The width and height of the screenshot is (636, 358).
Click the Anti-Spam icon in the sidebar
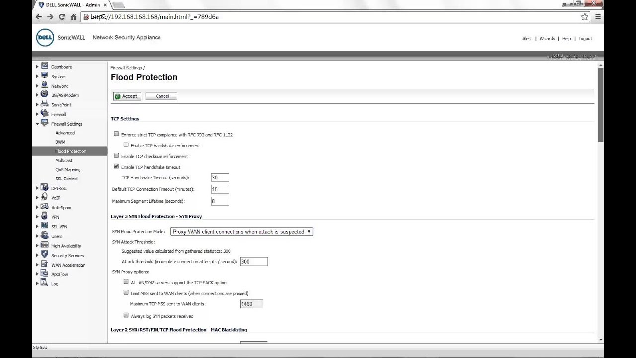point(45,207)
